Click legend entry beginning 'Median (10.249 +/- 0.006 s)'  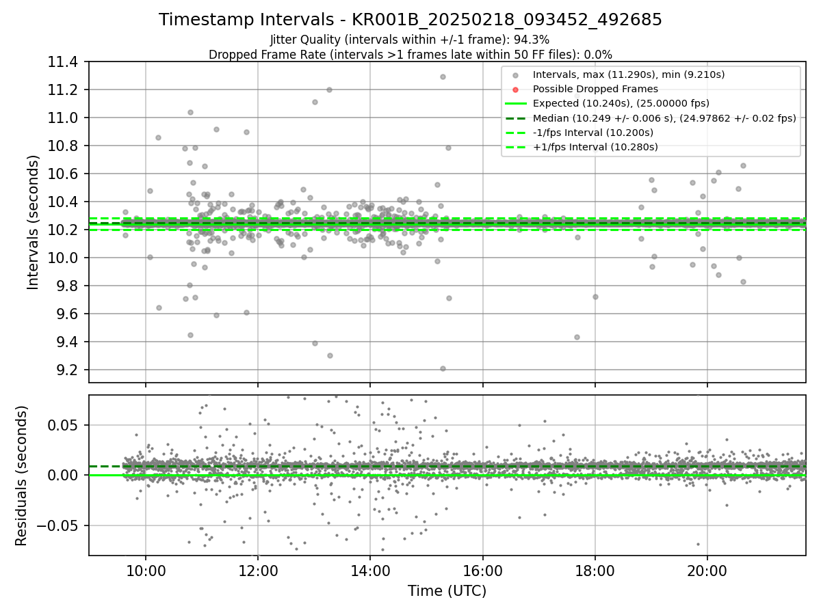pos(664,118)
